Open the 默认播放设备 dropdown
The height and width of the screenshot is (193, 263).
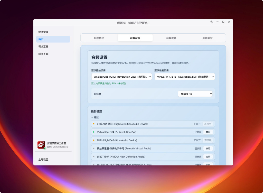click(x=121, y=77)
